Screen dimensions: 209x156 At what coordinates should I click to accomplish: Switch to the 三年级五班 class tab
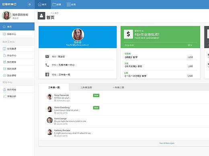[86, 87]
